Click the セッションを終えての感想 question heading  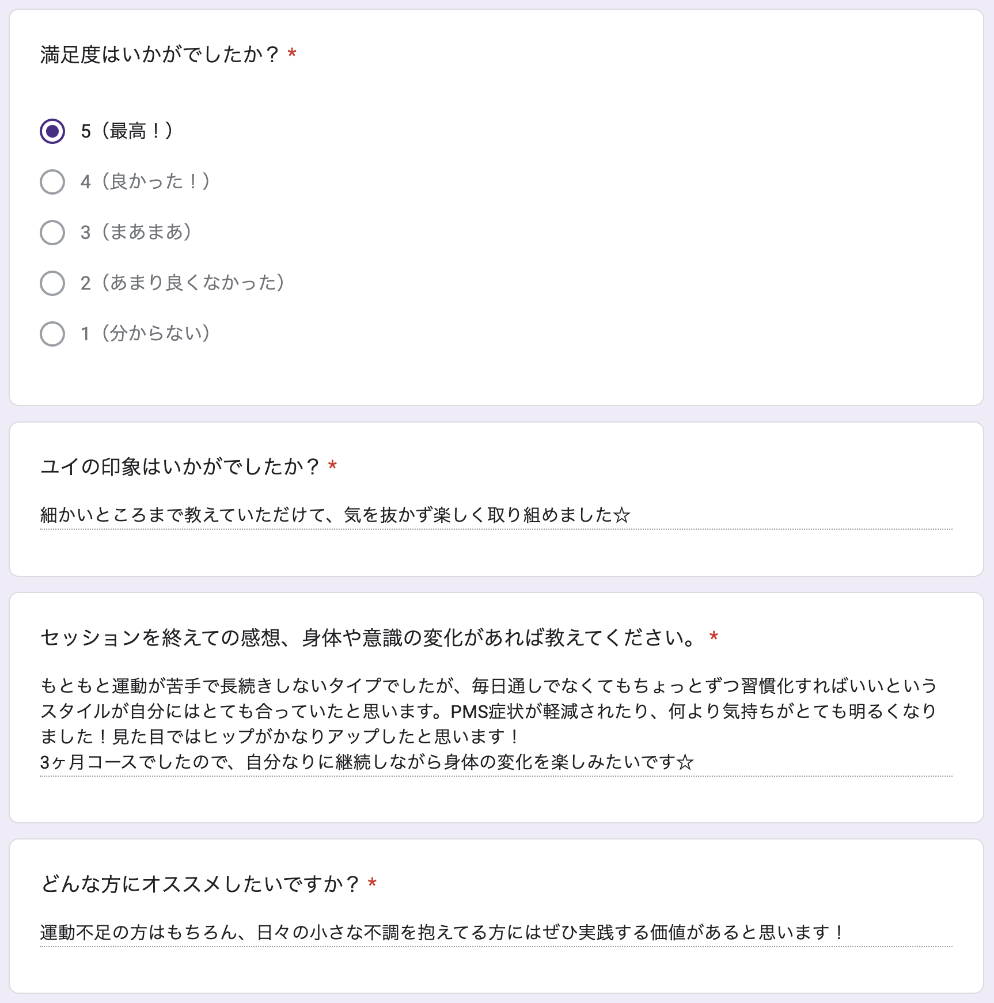(x=369, y=637)
